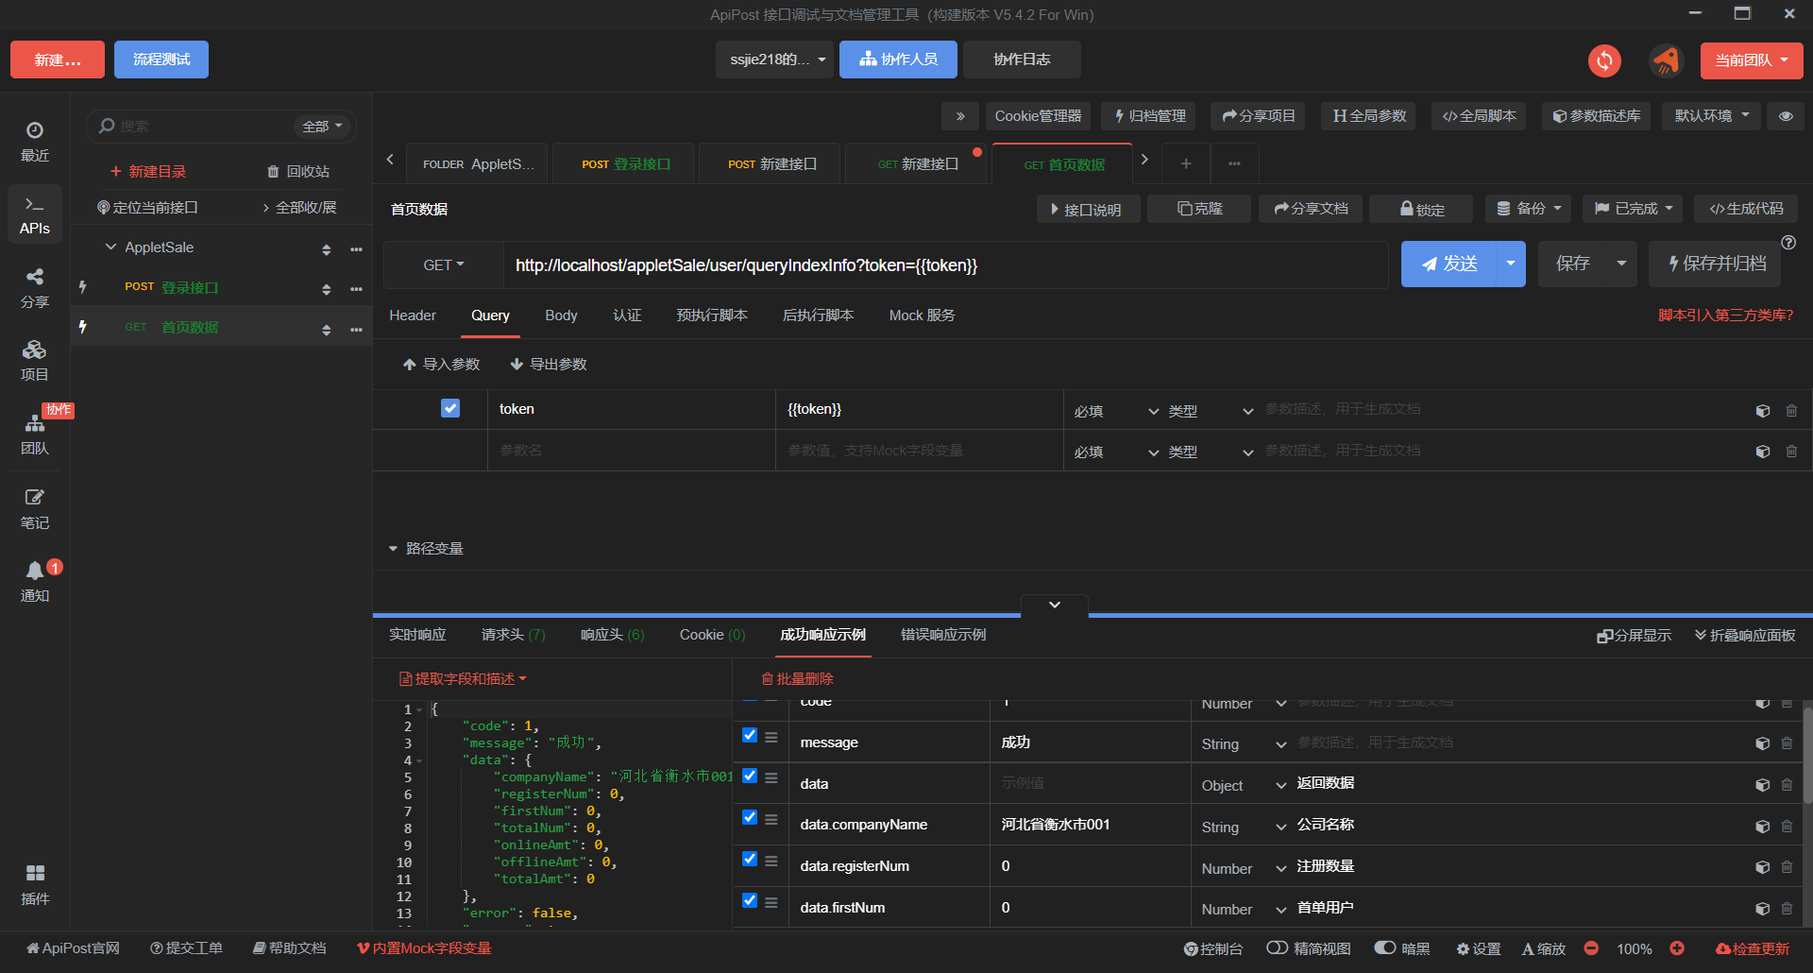Switch to the Header tab
This screenshot has height=973, width=1813.
(x=413, y=316)
